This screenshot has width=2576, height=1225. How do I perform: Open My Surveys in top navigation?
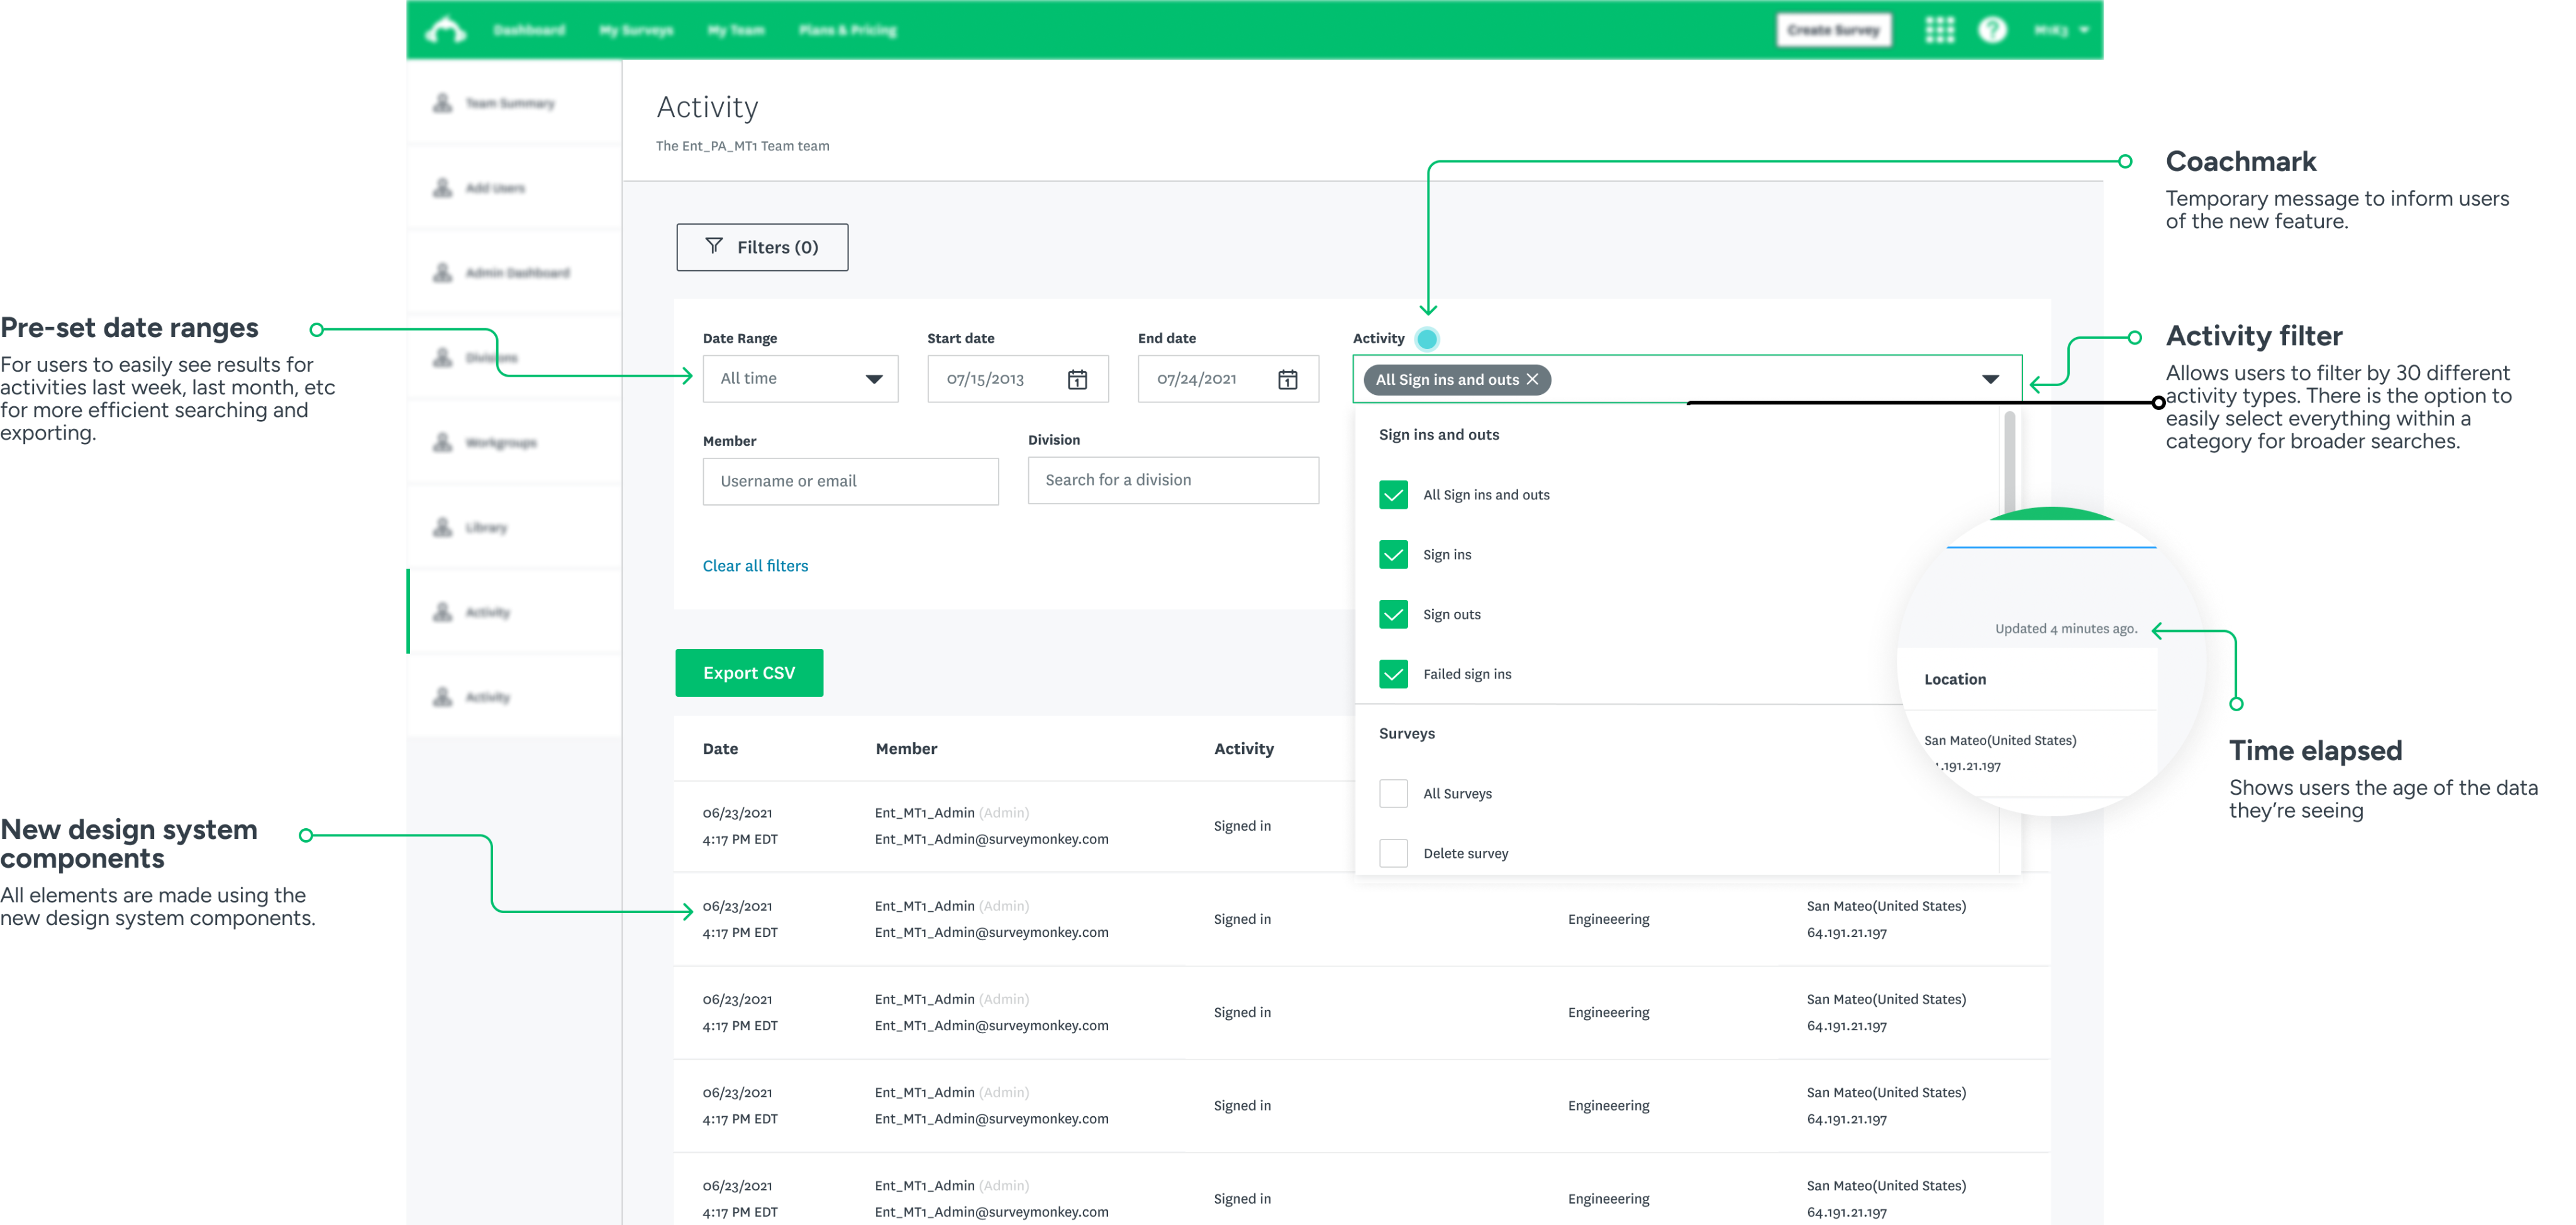[636, 30]
